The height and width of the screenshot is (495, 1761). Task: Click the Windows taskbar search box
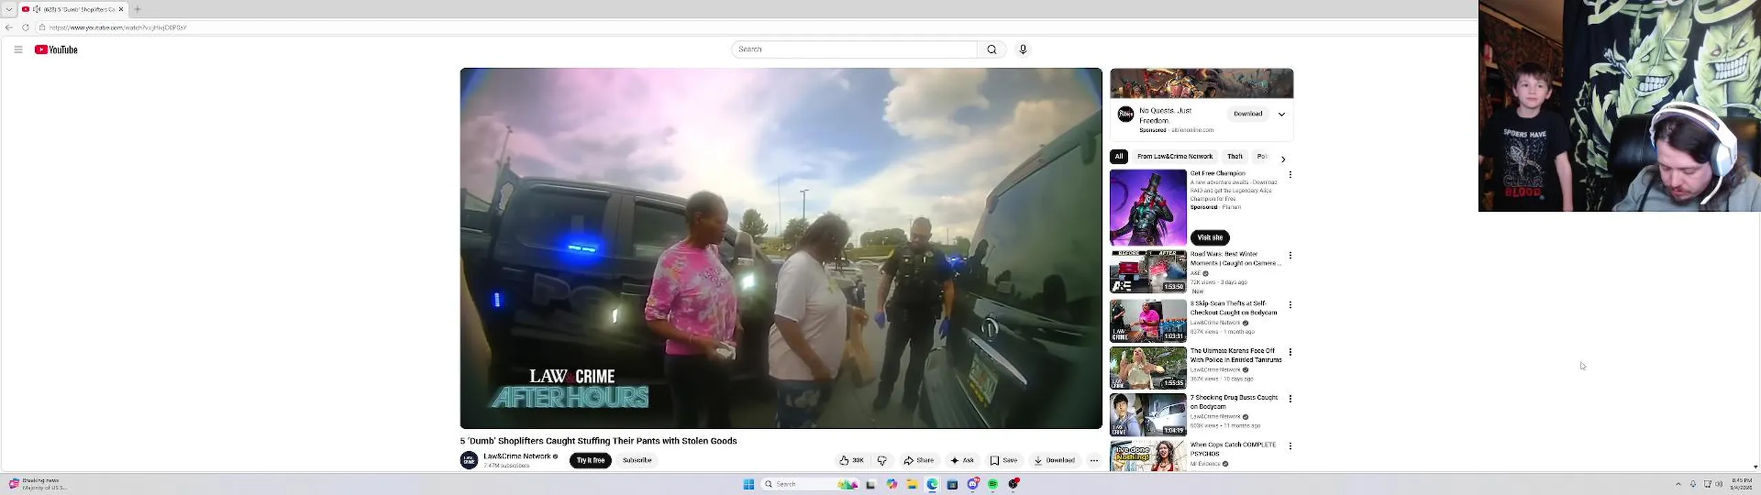pyautogui.click(x=810, y=484)
